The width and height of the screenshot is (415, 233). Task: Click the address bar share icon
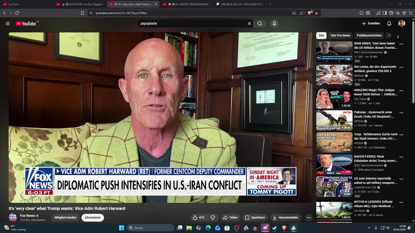(302, 13)
